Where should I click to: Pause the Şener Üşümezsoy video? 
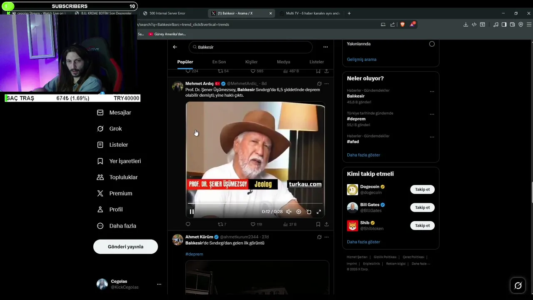tap(192, 212)
